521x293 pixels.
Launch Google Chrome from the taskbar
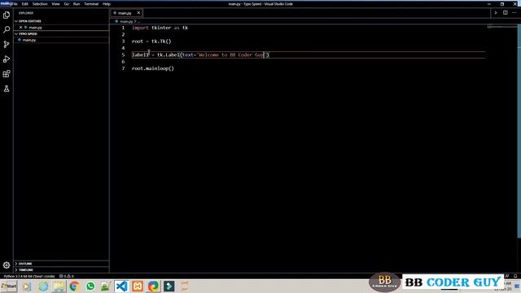tap(74, 286)
